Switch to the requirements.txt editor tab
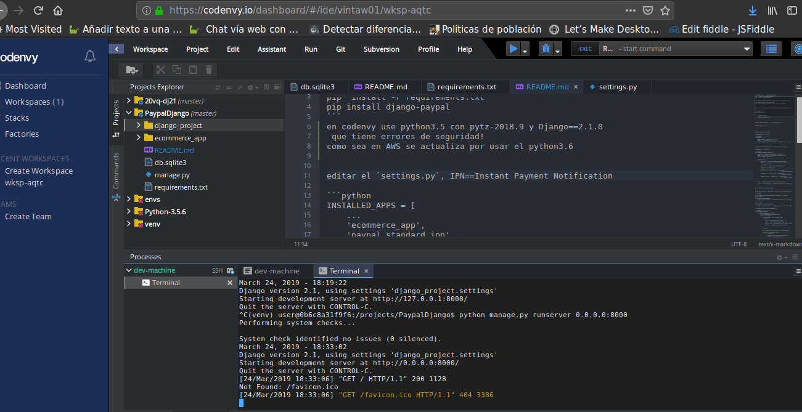This screenshot has height=412, width=802. pyautogui.click(x=467, y=87)
